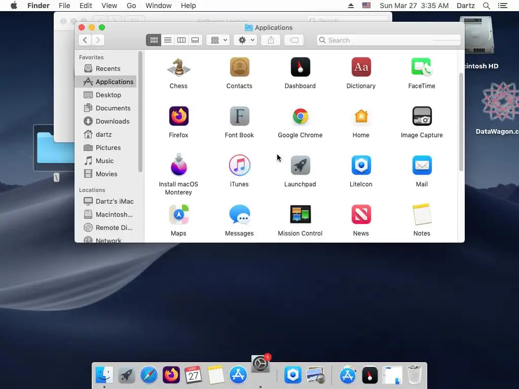Open the Google Chrome icon
519x389 pixels.
pos(300,116)
